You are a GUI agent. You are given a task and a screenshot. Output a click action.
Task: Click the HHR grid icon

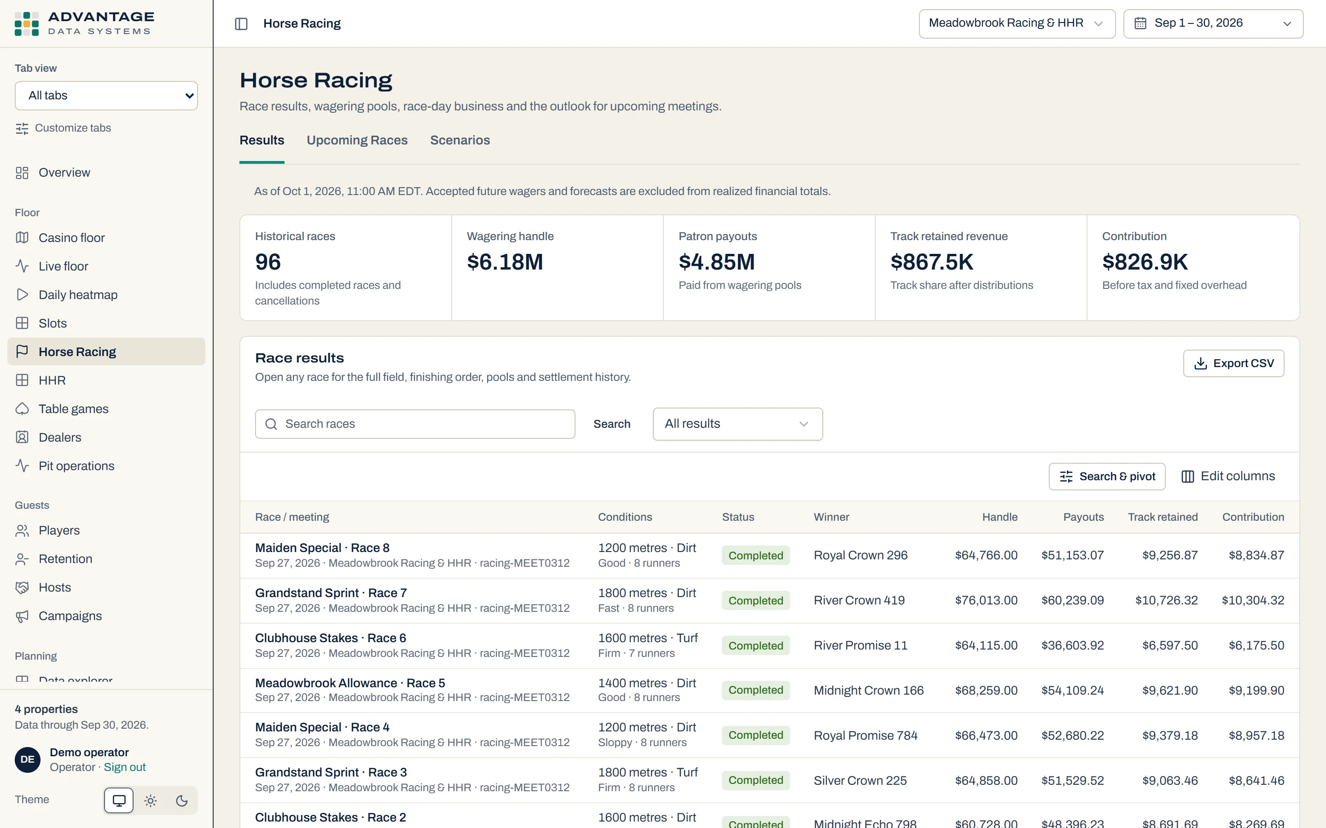pyautogui.click(x=22, y=380)
